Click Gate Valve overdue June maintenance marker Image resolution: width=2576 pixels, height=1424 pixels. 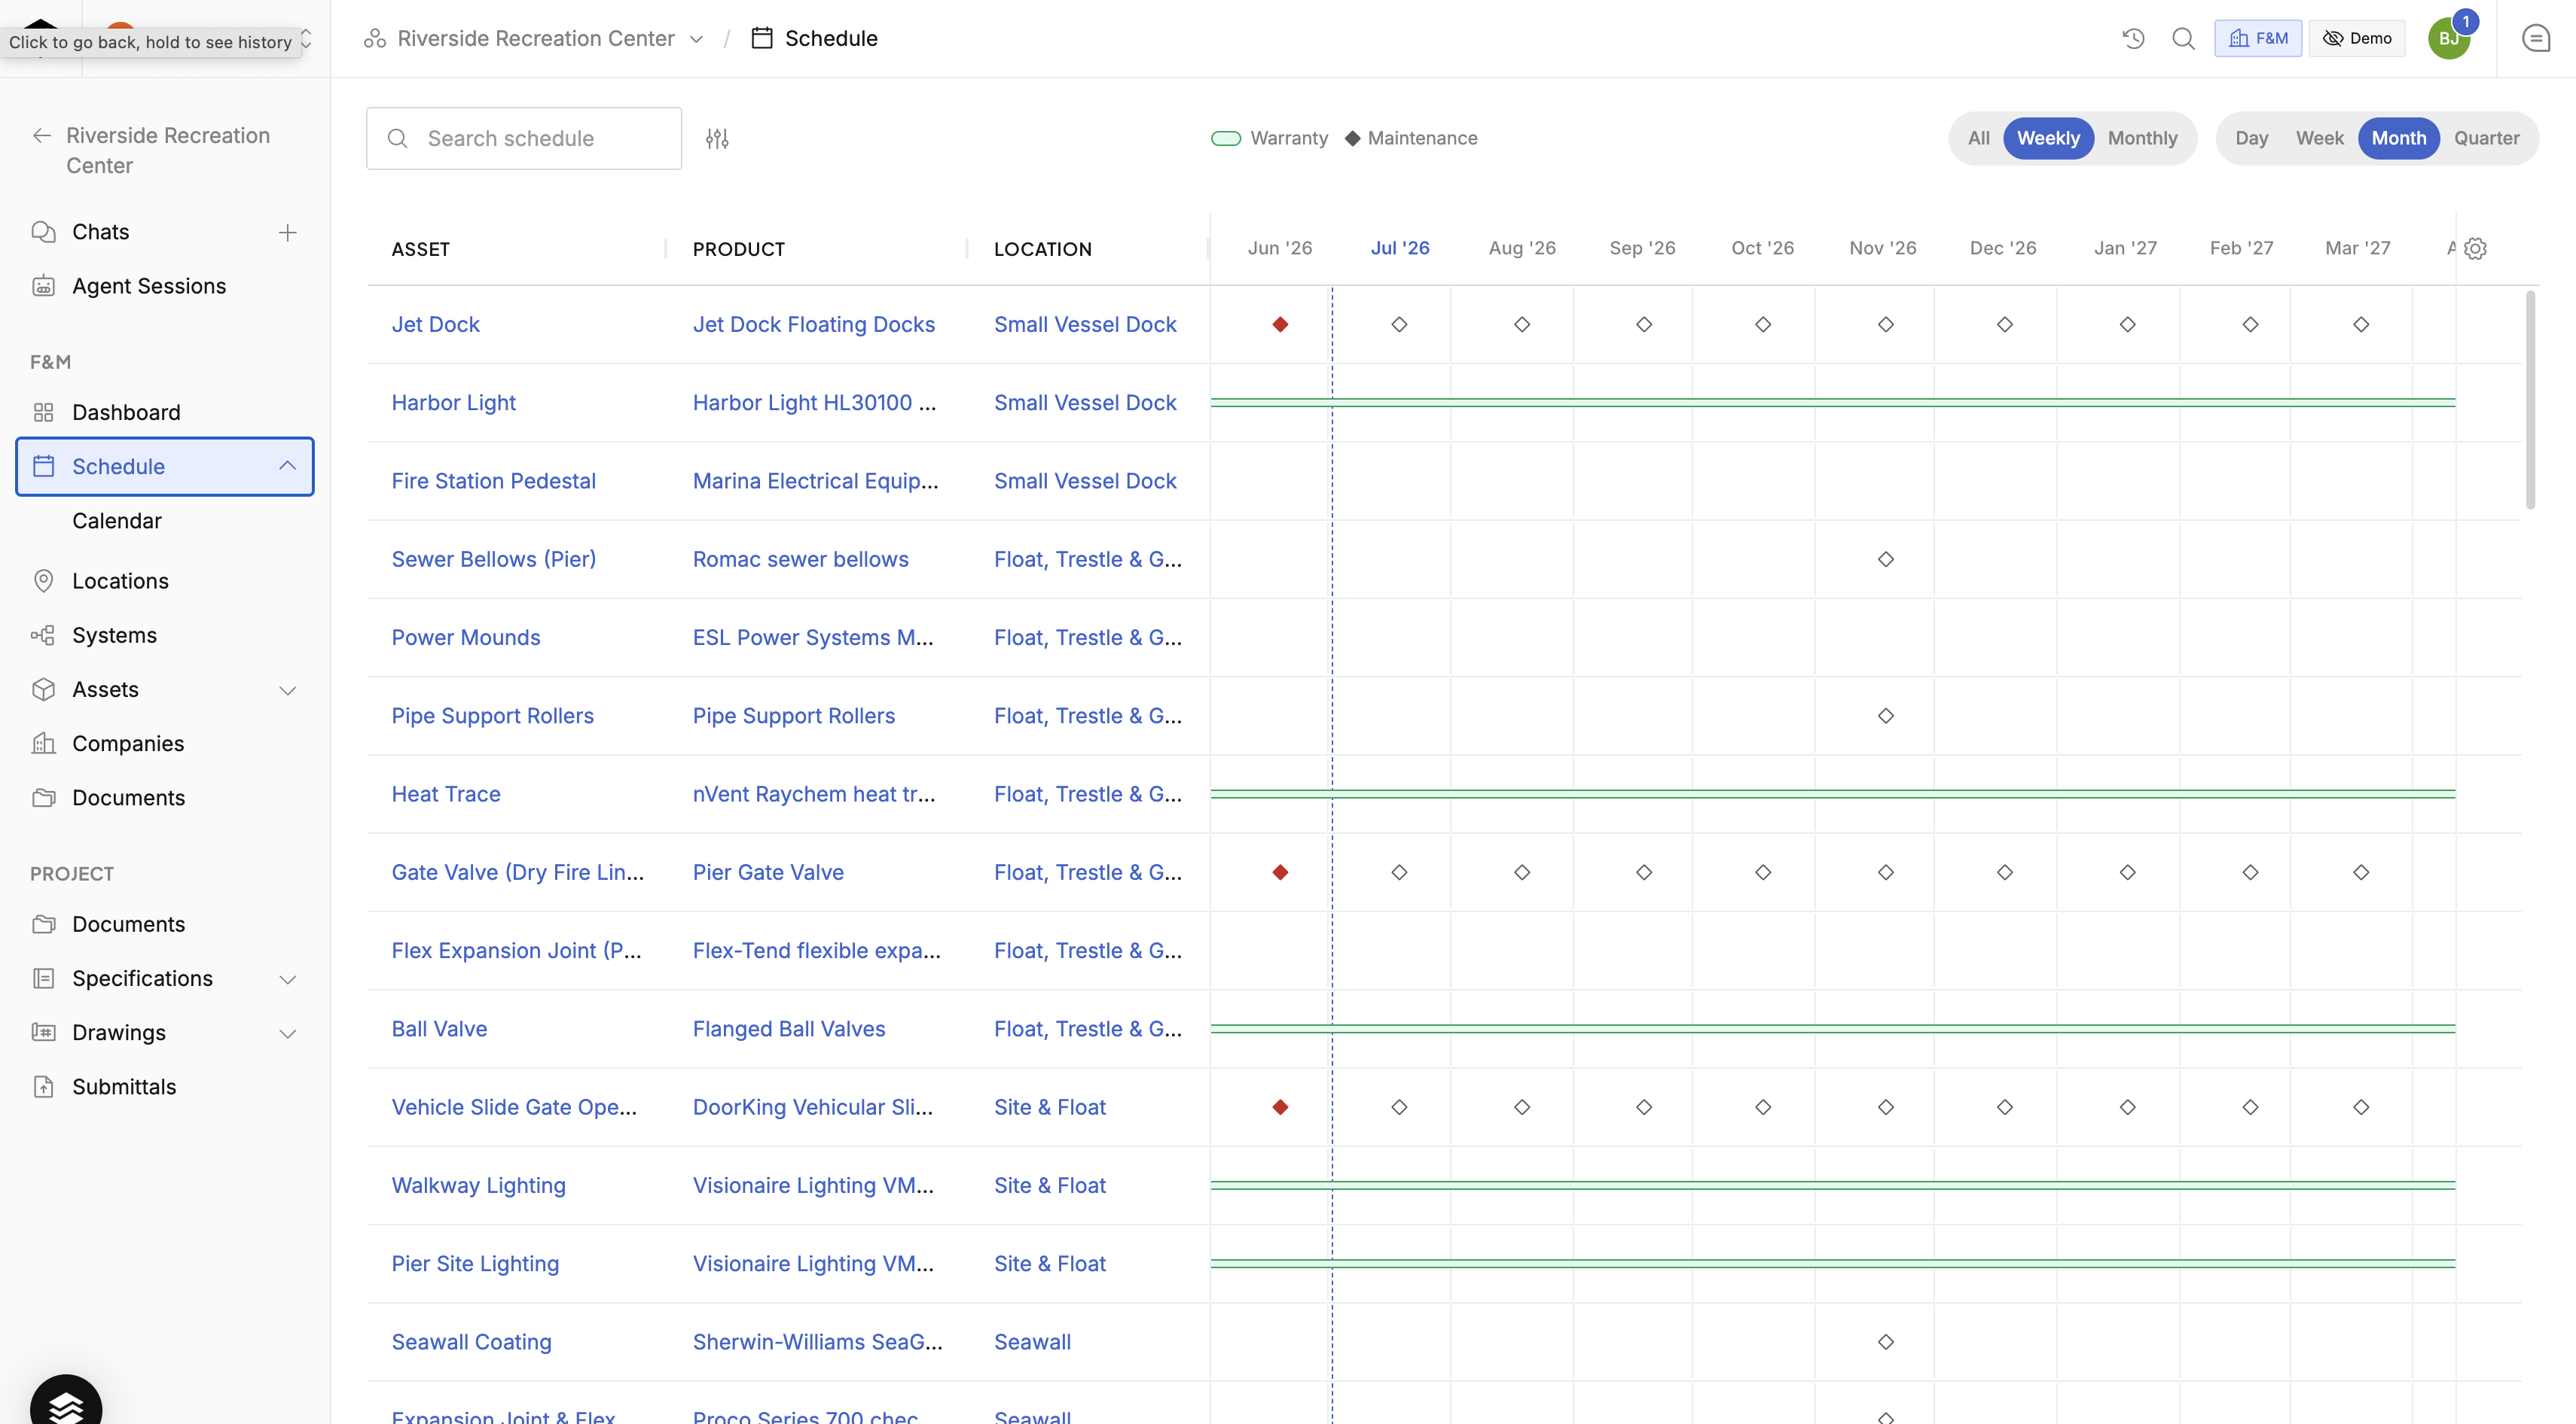pos(1280,872)
